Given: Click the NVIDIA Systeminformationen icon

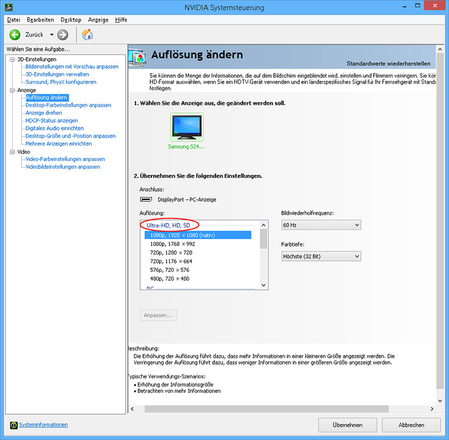Looking at the screenshot, I should 13,425.
